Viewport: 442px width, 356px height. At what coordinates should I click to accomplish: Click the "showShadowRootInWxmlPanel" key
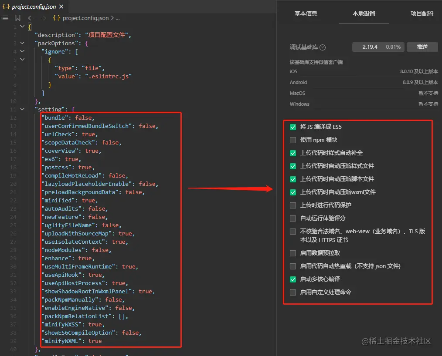pyautogui.click(x=87, y=291)
